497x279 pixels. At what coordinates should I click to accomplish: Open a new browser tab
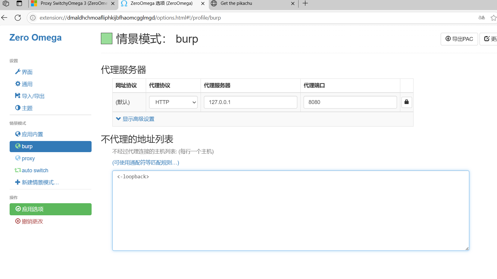tap(305, 3)
